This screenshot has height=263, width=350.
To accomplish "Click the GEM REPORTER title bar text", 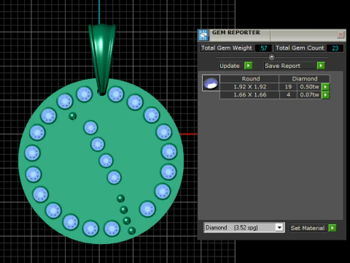I will (x=236, y=32).
